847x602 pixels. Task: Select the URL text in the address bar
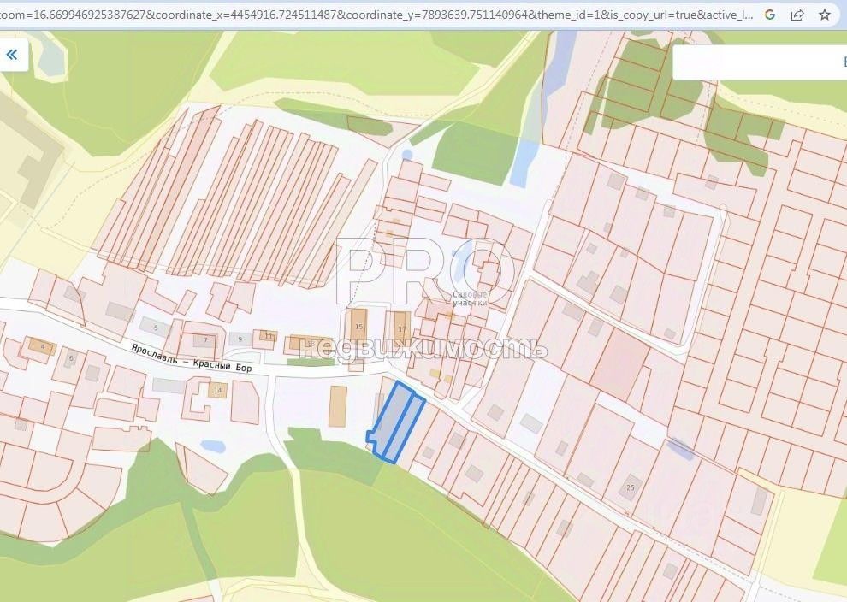377,15
